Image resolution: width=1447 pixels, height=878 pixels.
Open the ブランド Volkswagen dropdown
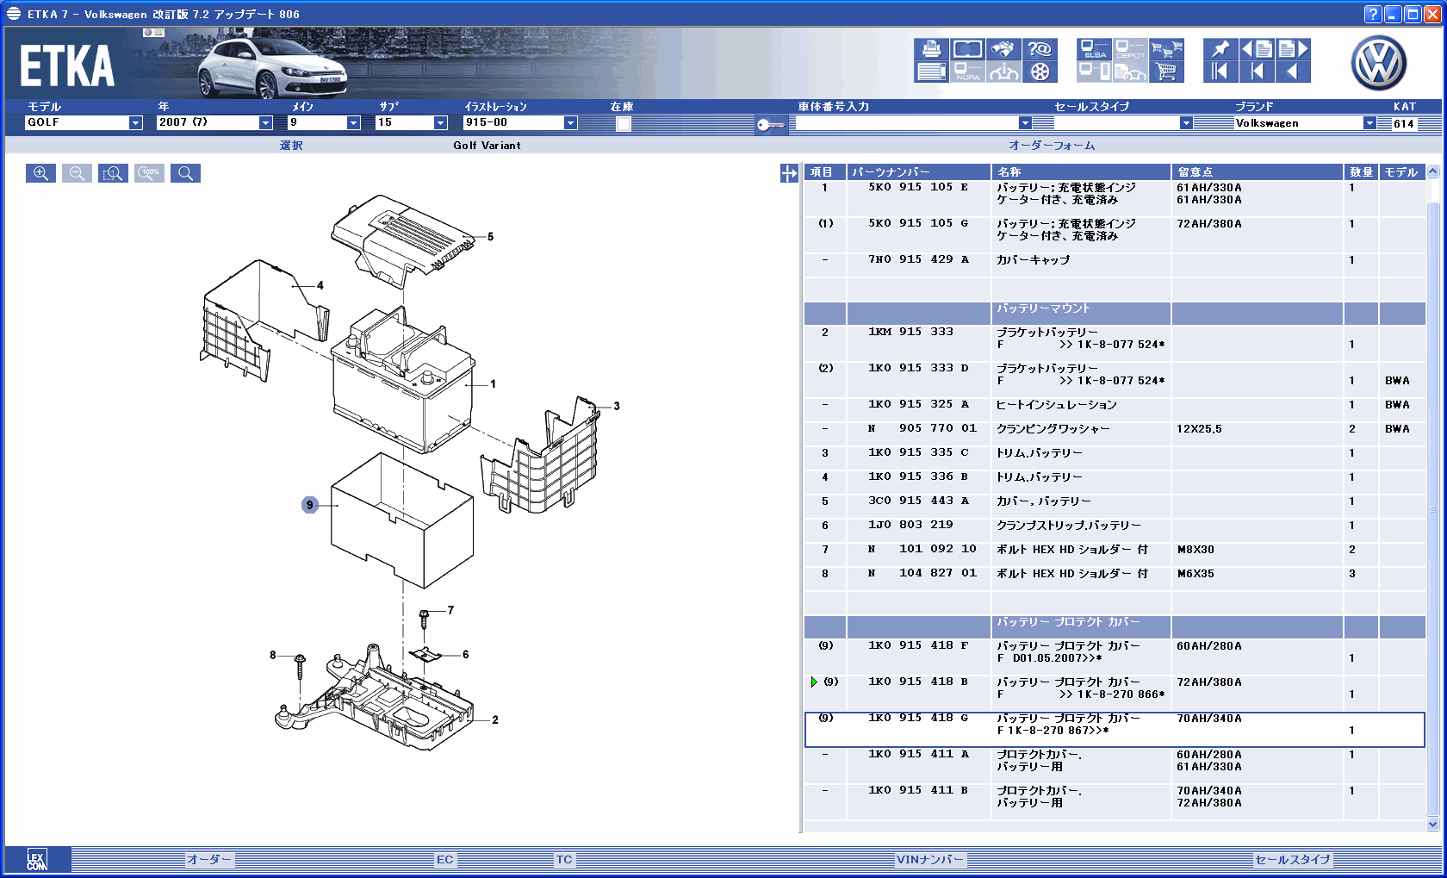click(1369, 123)
